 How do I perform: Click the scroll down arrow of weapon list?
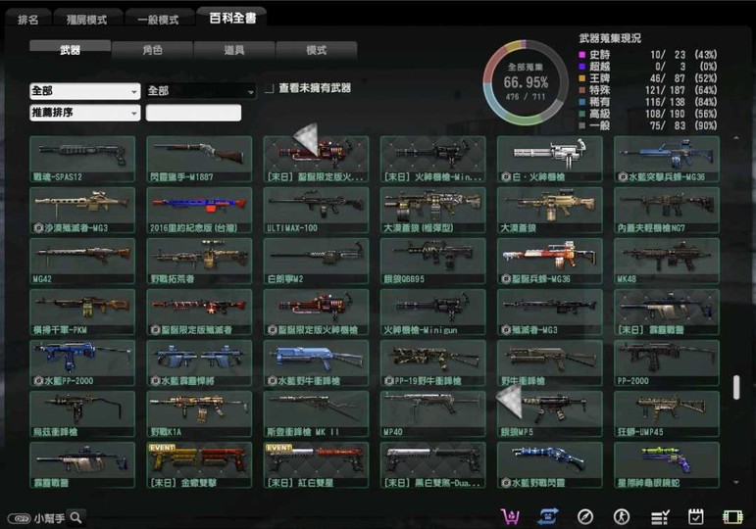(x=736, y=482)
